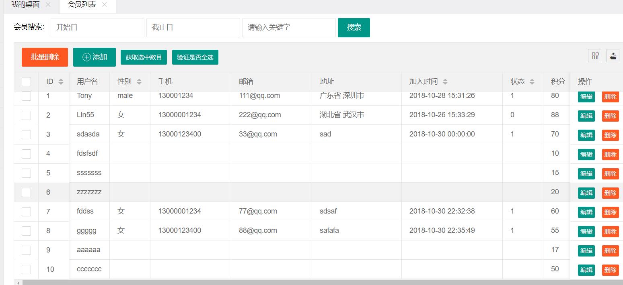Click the export data icon
Screen dimensions: 623x285
pyautogui.click(x=612, y=56)
